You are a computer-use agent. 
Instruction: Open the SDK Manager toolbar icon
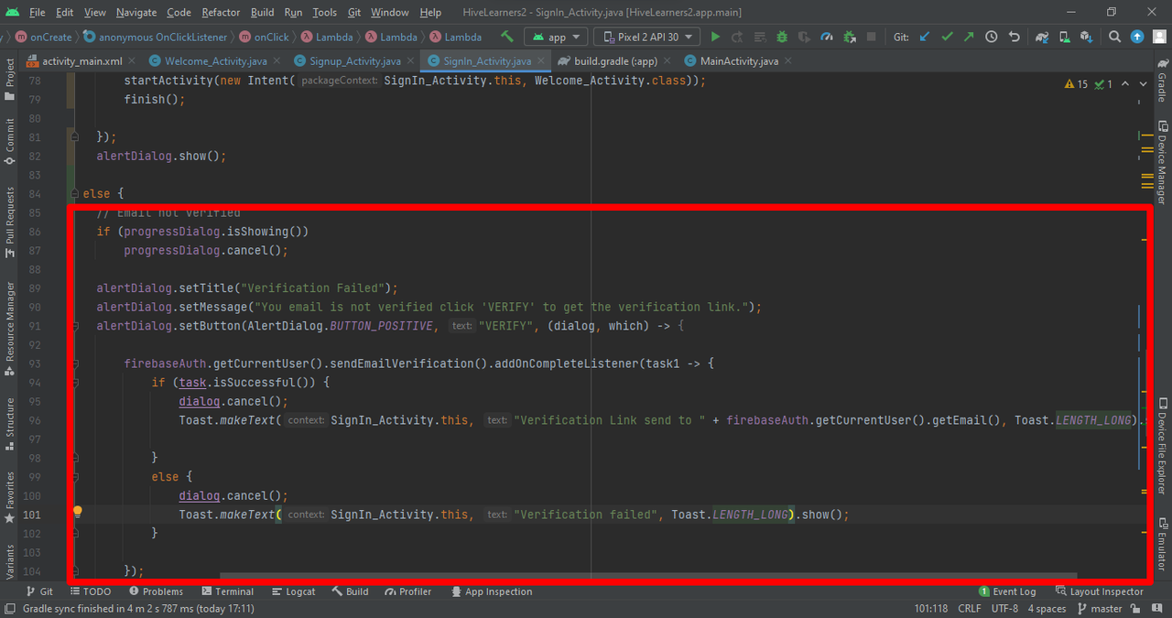click(1086, 37)
